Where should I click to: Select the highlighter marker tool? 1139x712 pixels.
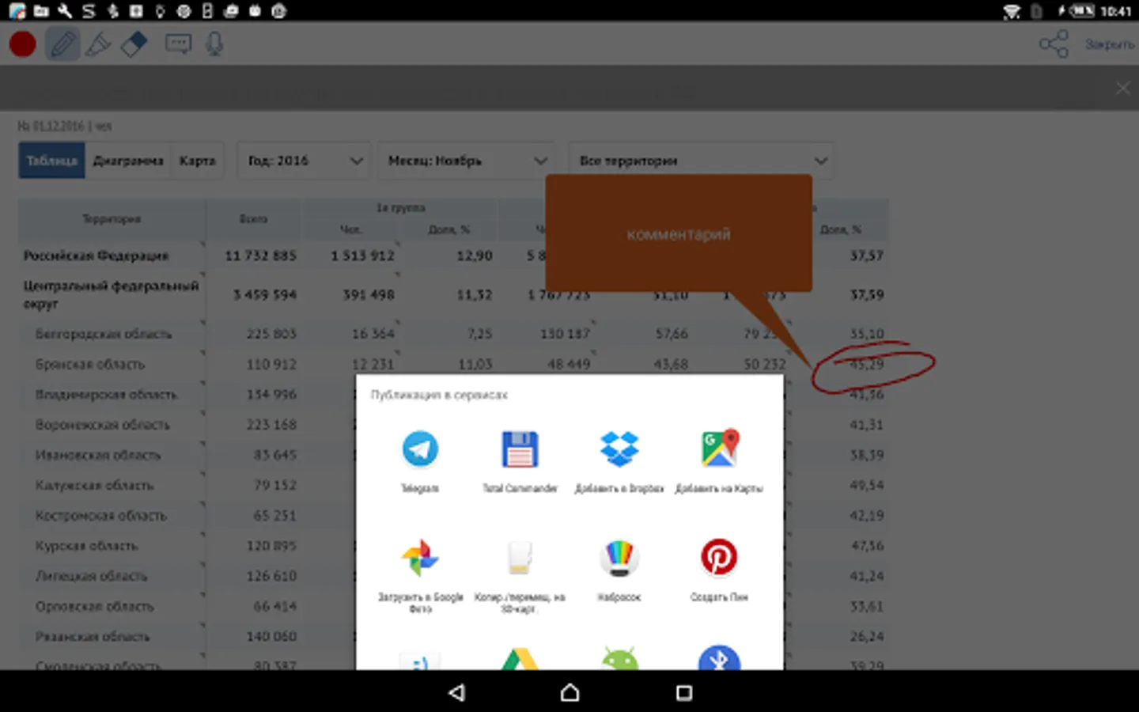coord(98,44)
